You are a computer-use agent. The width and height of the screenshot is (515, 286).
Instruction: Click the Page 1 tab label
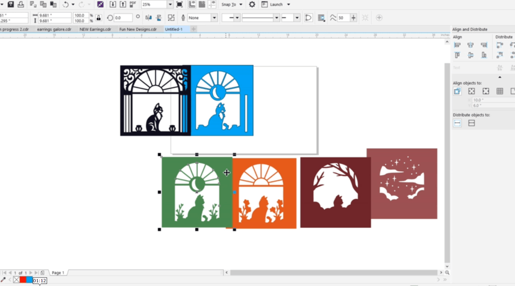tap(58, 272)
